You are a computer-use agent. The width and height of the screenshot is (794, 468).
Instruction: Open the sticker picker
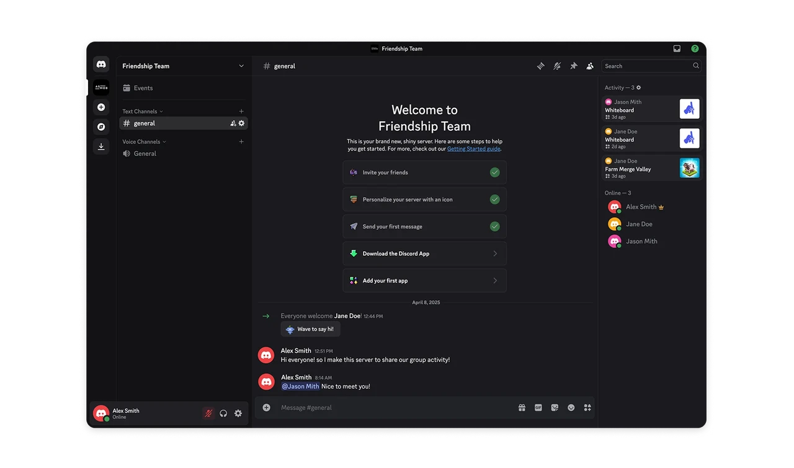pos(554,407)
